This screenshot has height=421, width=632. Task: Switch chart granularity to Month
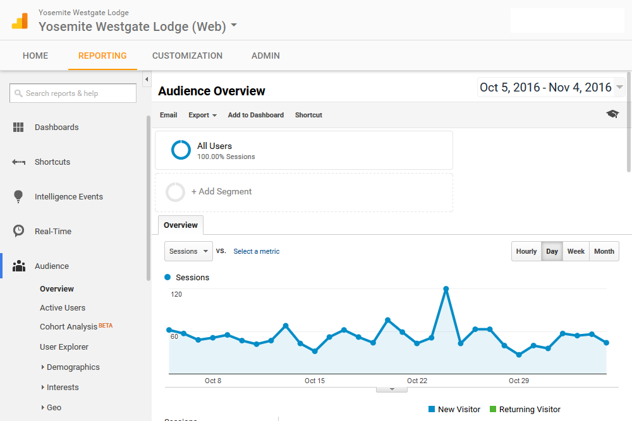[x=604, y=251]
